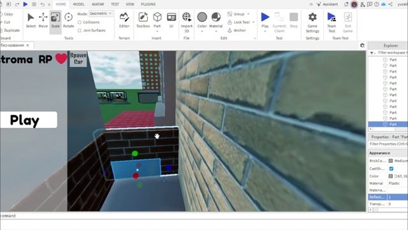Click the Anchor tool
The width and height of the screenshot is (408, 230).
pyautogui.click(x=237, y=30)
